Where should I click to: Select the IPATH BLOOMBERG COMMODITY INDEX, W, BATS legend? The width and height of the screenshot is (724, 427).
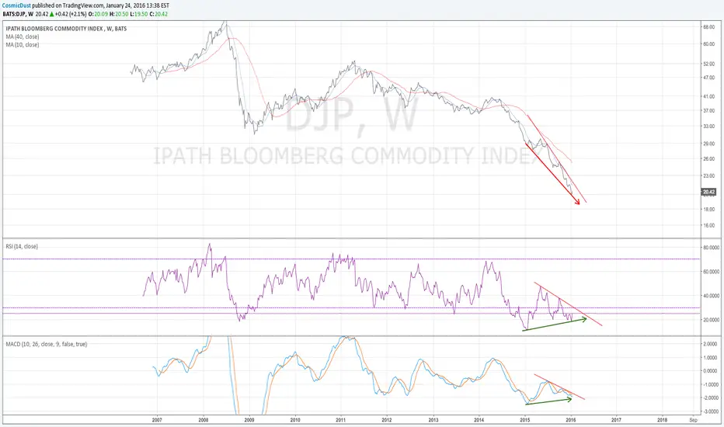click(66, 29)
